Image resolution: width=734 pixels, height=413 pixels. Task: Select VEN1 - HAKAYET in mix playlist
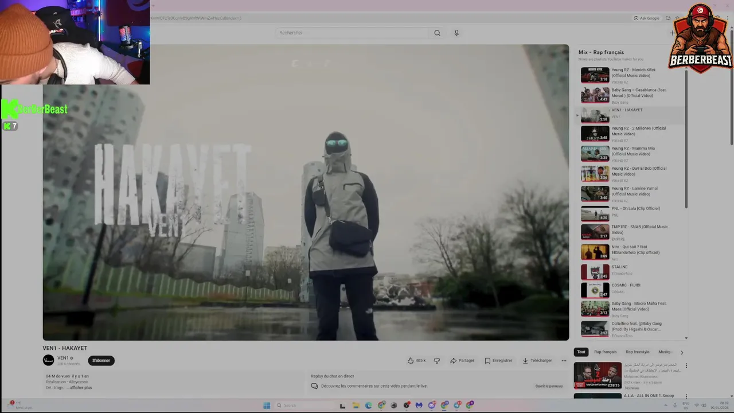point(631,115)
